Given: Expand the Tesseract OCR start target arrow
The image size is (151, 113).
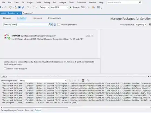Looking at the screenshot, I should [86, 7].
